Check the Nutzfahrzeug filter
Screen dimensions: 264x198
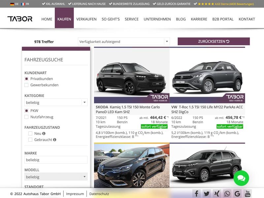[26, 117]
